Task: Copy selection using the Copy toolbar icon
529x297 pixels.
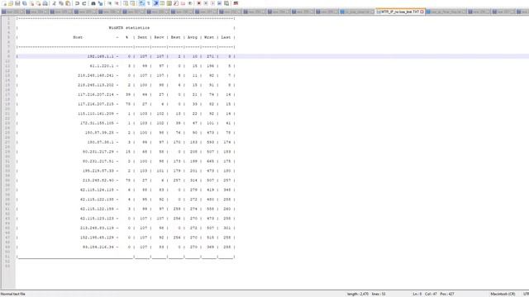Action: (61, 3)
